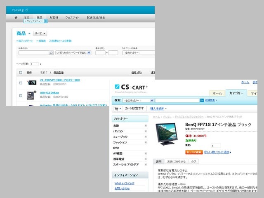Check the A8N-SLI Deluxe row checkbox
The image size is (264, 198).
point(21,96)
